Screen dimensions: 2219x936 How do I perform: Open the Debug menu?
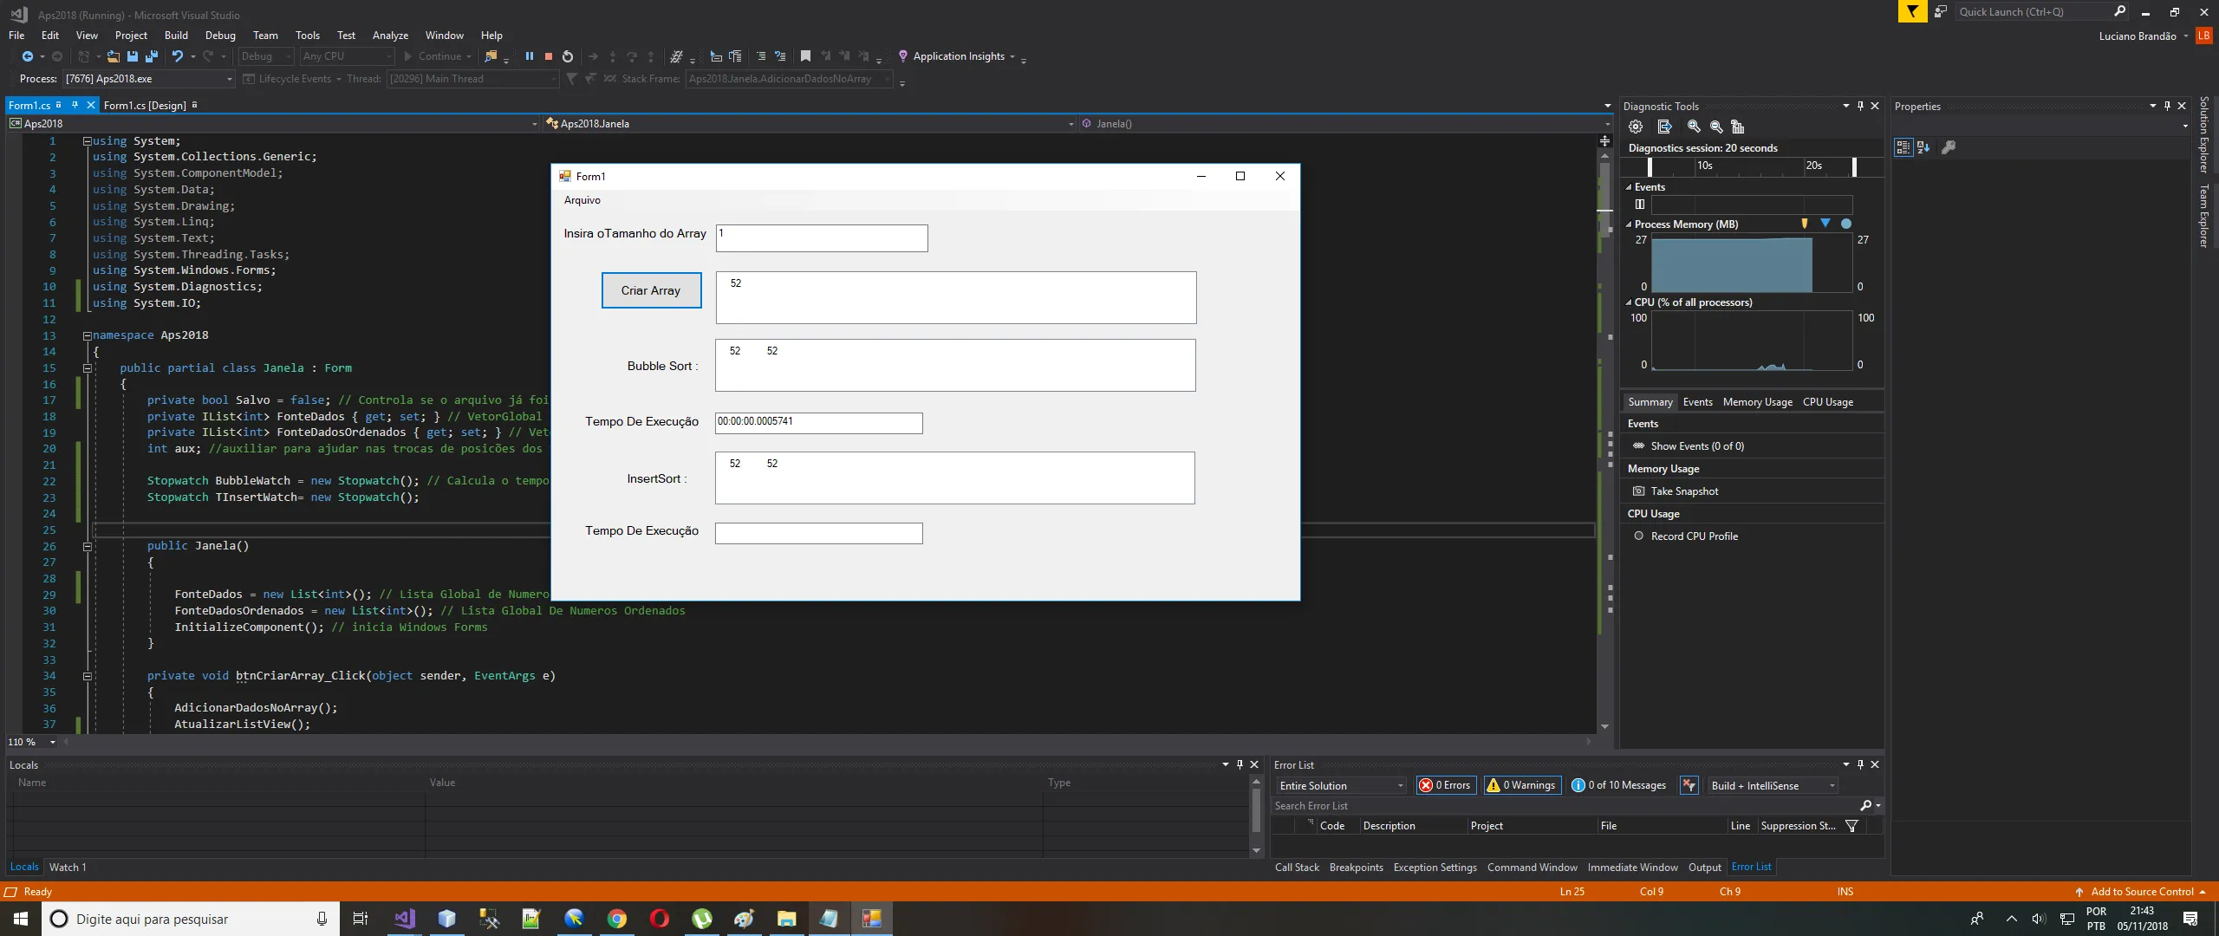(x=220, y=36)
